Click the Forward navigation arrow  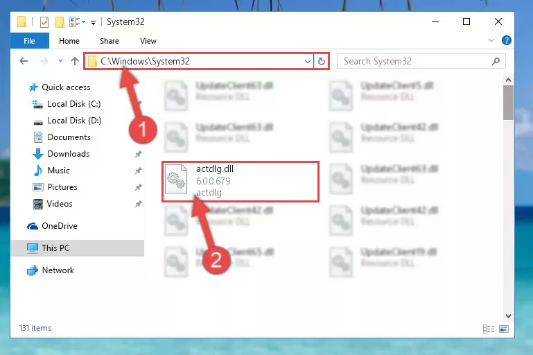44,61
